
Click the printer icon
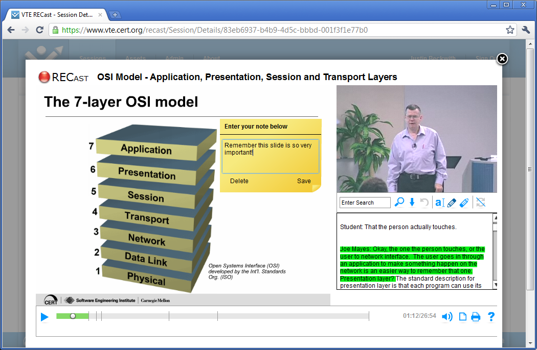(x=476, y=317)
